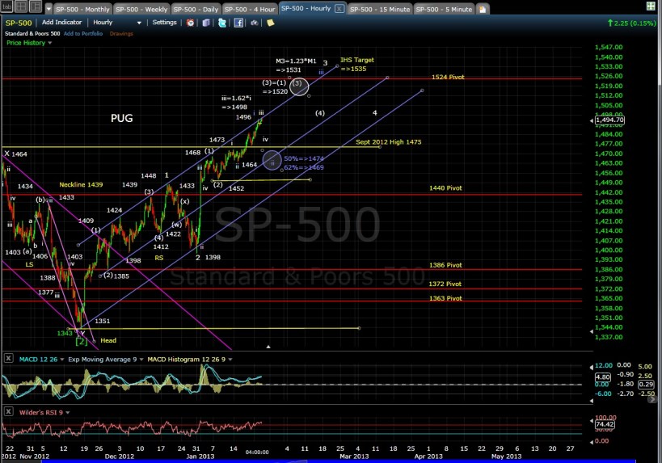Click the Add to Portfolio link
This screenshot has height=463, width=662.
coord(83,34)
